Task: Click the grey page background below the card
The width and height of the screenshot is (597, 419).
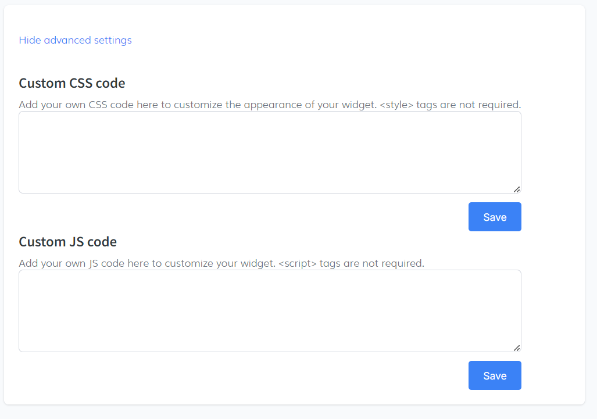Action: [291, 412]
